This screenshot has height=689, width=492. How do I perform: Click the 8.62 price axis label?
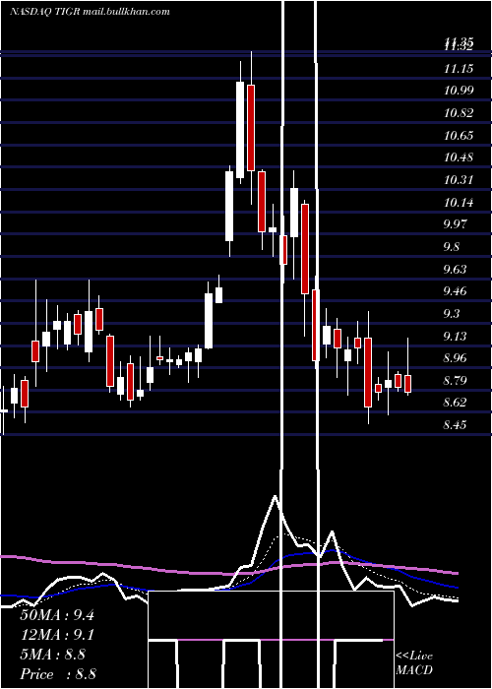pyautogui.click(x=455, y=403)
